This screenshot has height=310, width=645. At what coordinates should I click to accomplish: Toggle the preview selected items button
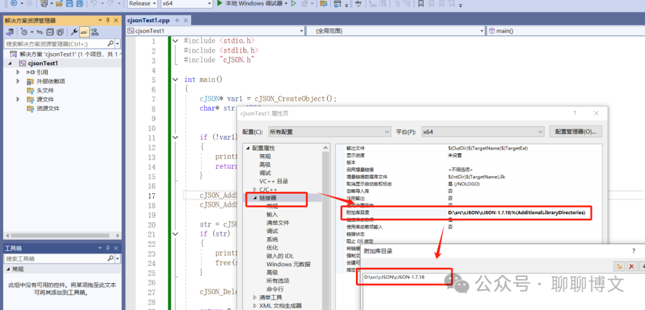(x=84, y=32)
